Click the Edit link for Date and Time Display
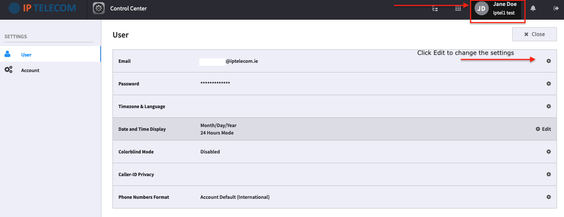 click(x=543, y=129)
